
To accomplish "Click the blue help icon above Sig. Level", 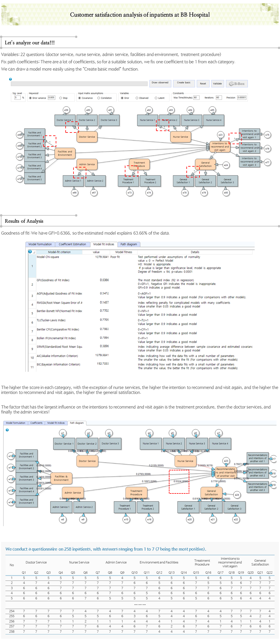I will tap(10, 79).
